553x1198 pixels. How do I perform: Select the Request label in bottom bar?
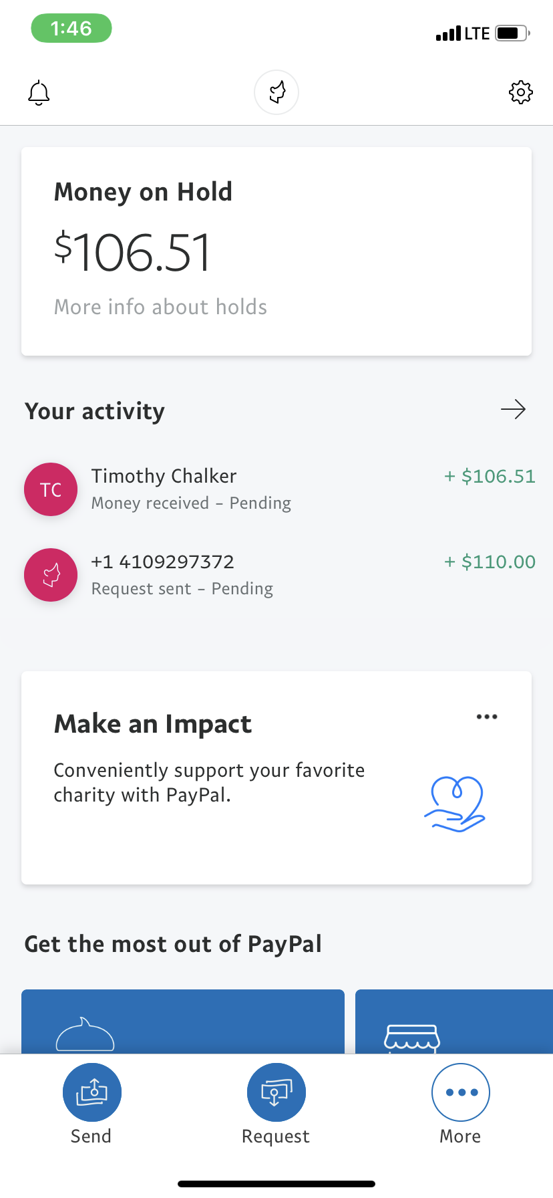click(x=276, y=1136)
